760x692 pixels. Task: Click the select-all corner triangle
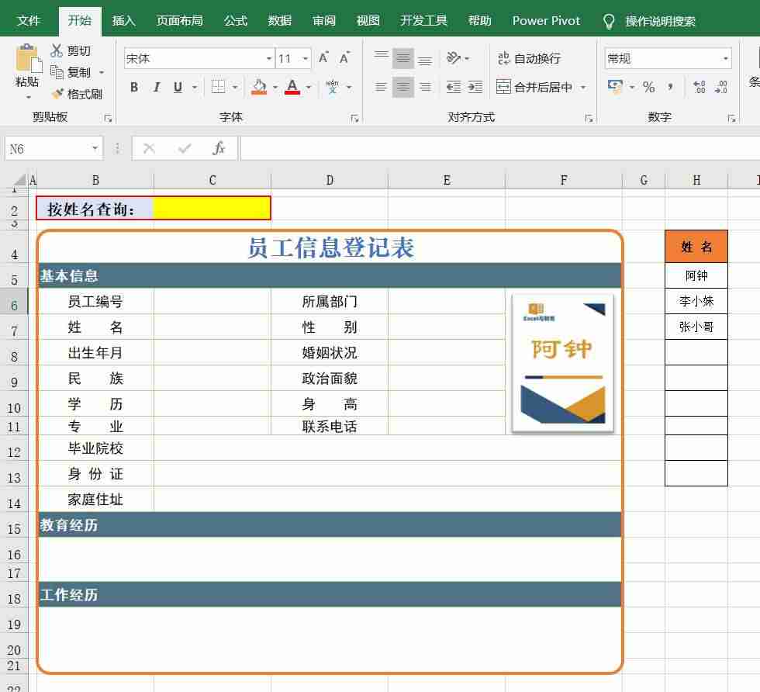click(19, 180)
